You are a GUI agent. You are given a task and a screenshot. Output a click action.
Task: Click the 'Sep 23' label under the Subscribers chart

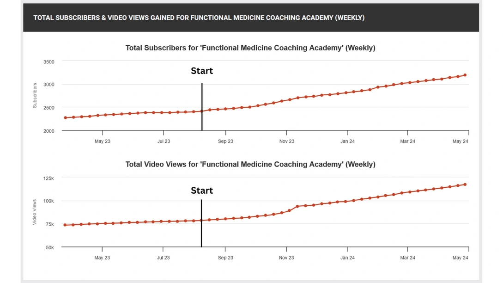[225, 141]
